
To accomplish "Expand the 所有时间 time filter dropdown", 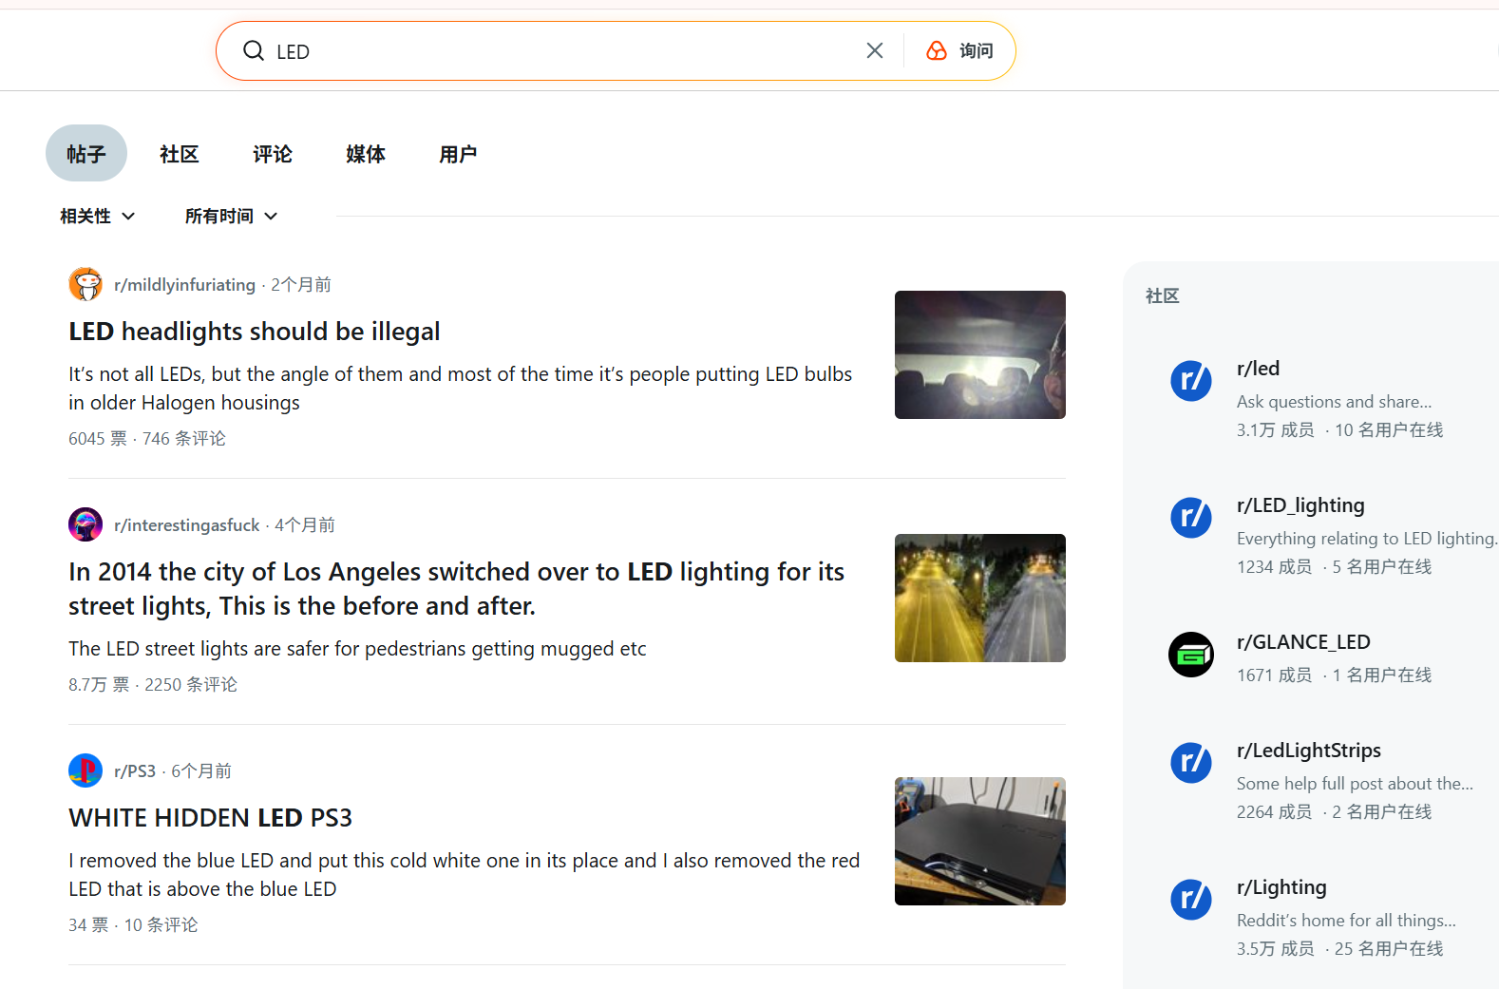I will pos(231,217).
